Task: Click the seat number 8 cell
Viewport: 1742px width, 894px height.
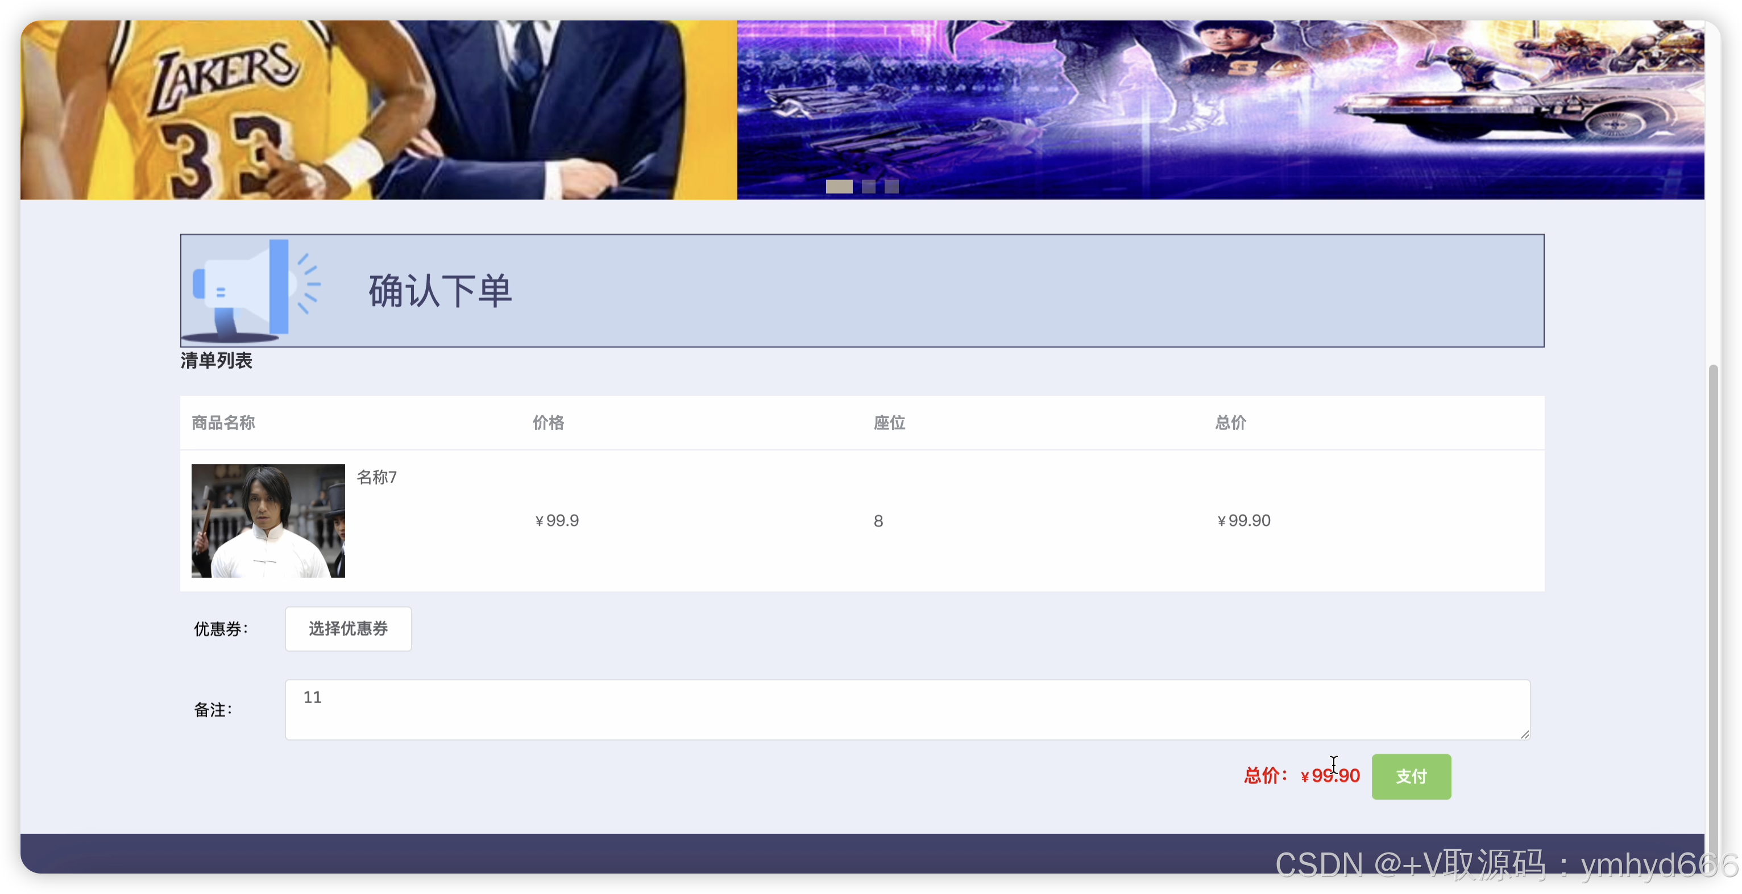Action: [878, 521]
